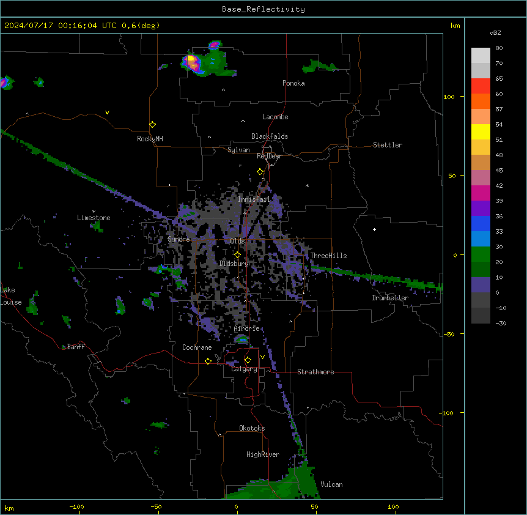Screen dimensions: 527x515
Task: Click the Blackfalds city label
Action: click(x=270, y=136)
